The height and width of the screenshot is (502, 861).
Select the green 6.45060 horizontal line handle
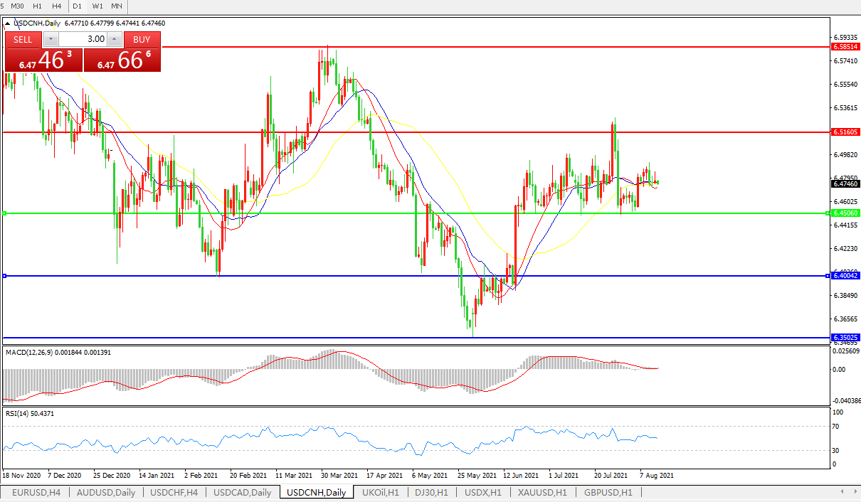click(x=4, y=213)
